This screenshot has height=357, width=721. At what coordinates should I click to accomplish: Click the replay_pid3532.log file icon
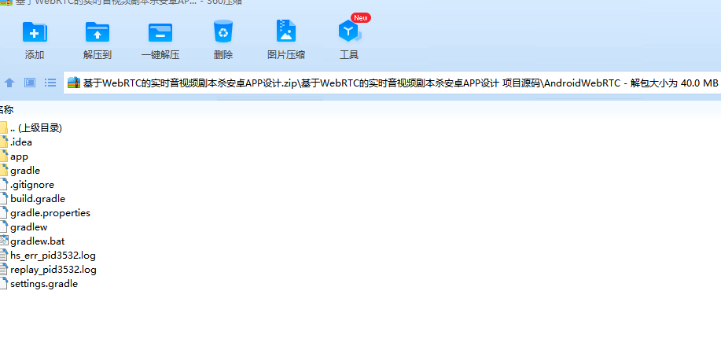pyautogui.click(x=4, y=270)
